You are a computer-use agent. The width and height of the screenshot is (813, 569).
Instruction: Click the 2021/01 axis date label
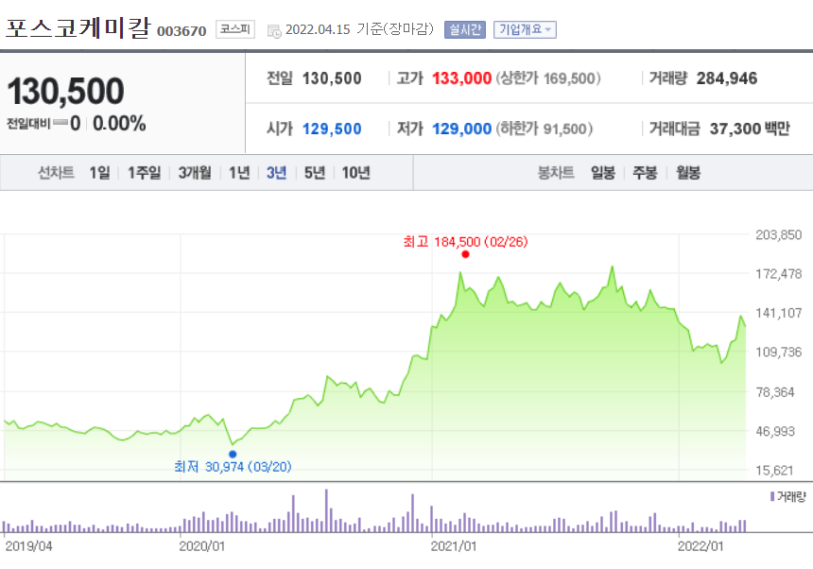454,546
